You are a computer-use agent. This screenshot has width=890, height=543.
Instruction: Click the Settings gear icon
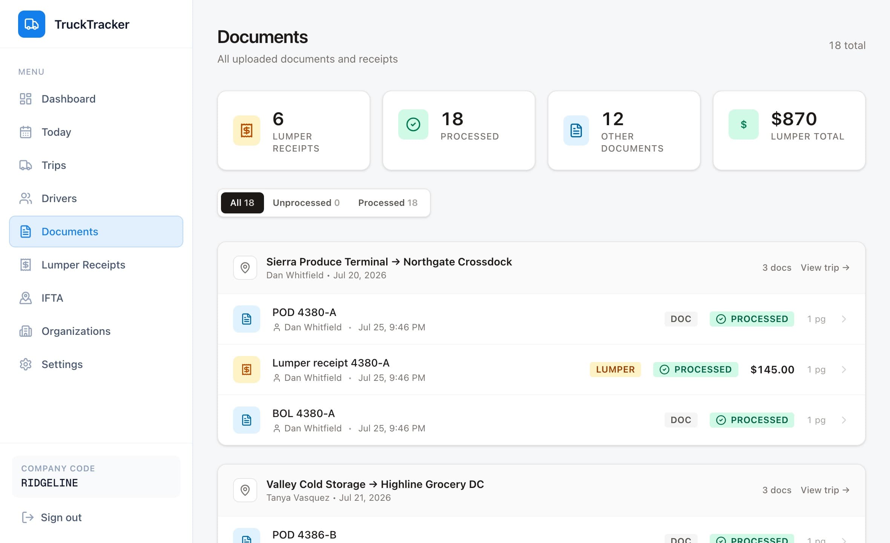25,364
